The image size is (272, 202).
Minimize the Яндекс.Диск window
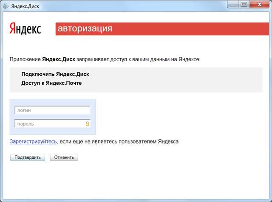pyautogui.click(x=233, y=5)
